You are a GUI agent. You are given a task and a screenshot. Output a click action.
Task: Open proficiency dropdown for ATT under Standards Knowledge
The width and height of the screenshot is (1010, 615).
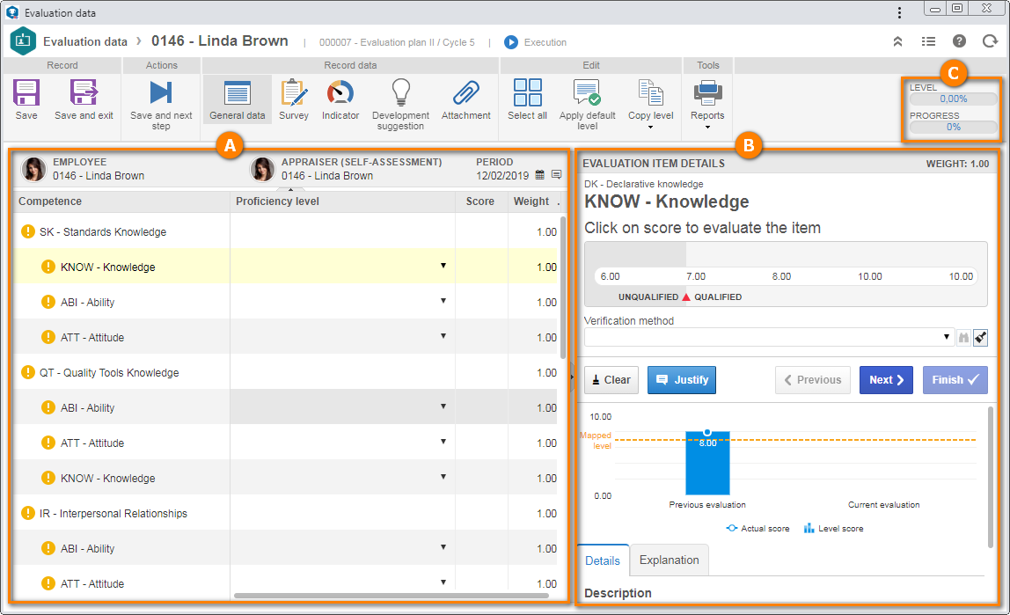pyautogui.click(x=443, y=336)
